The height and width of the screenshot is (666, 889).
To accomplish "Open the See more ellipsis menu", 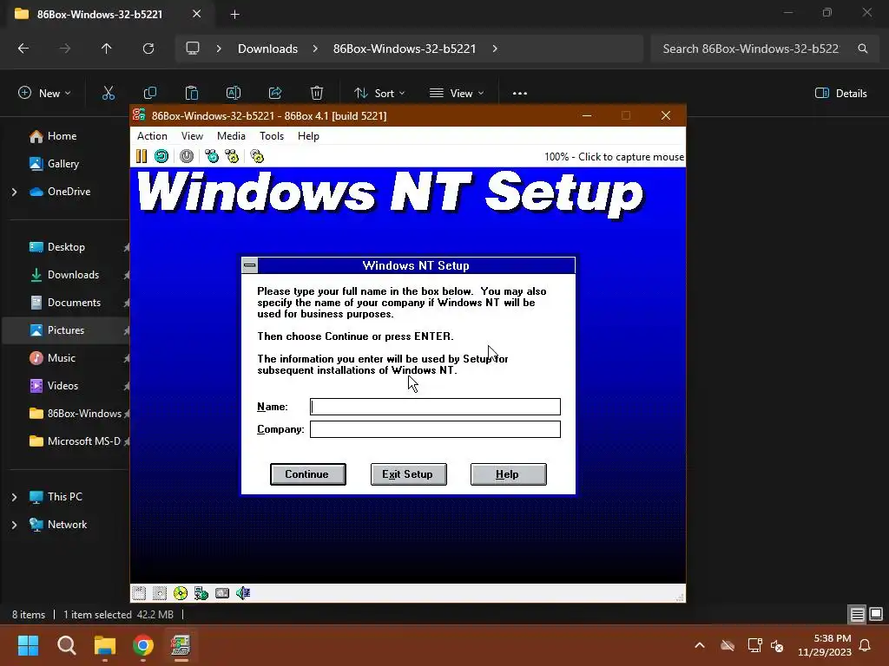I will [520, 94].
